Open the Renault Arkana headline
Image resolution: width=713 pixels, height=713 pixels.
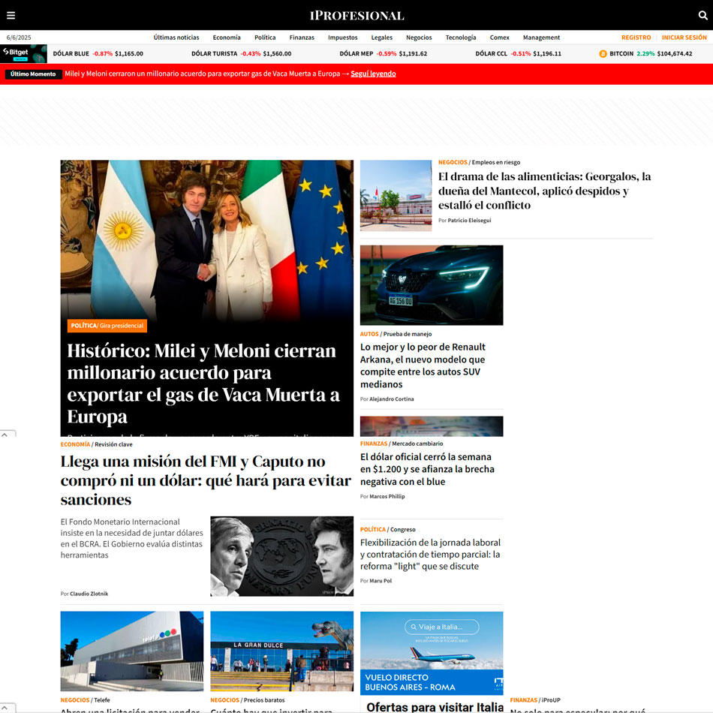pos(423,366)
